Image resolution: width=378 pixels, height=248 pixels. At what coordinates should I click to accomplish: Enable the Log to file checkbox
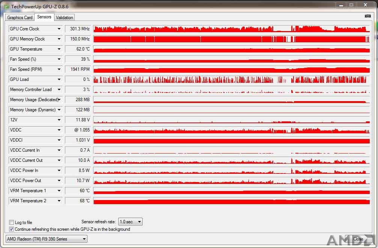[11, 222]
